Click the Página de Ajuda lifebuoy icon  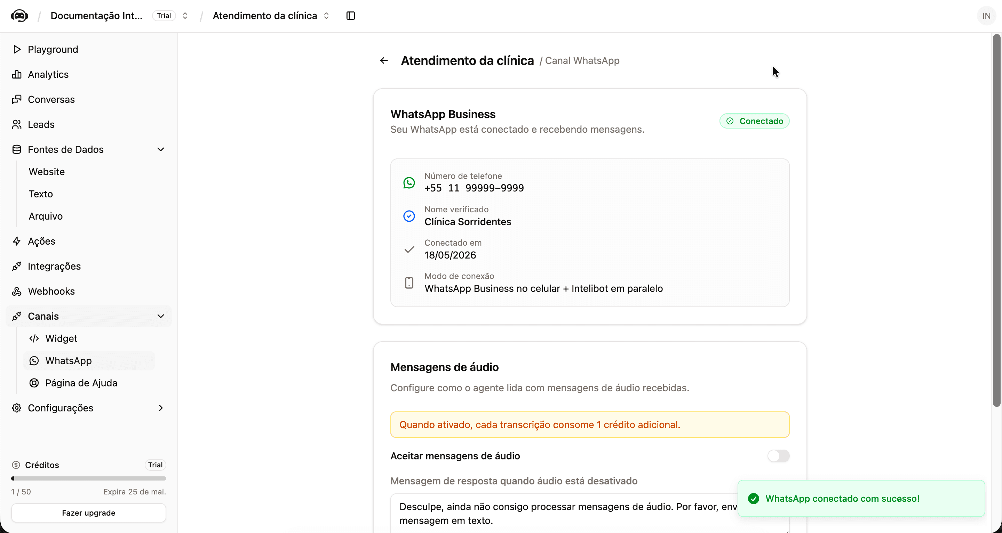(34, 383)
